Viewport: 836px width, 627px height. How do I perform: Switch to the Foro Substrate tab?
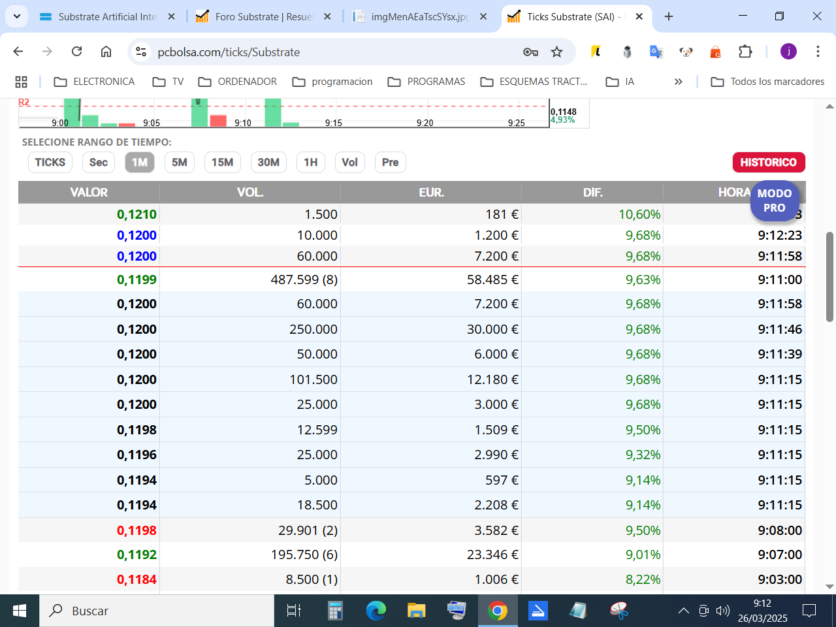(264, 16)
